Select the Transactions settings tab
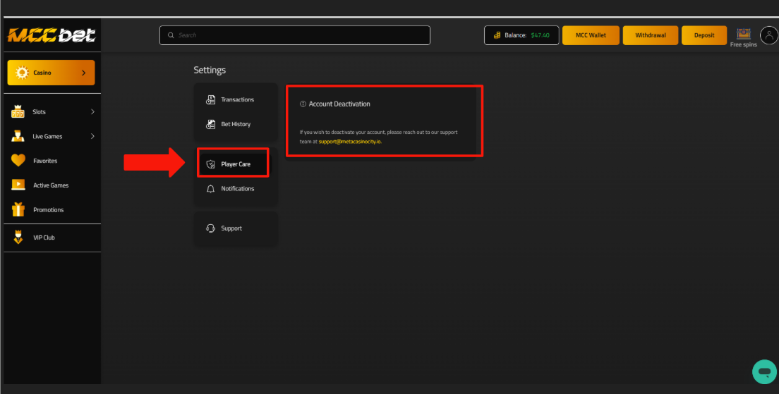This screenshot has height=394, width=779. pyautogui.click(x=236, y=100)
